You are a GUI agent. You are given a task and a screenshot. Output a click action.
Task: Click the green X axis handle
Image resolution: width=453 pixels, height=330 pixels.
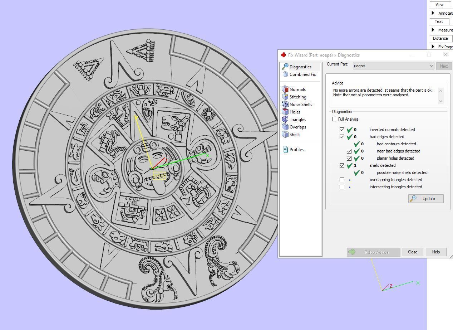point(207,155)
